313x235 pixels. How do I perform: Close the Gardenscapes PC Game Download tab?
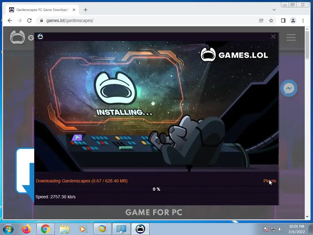click(x=74, y=10)
